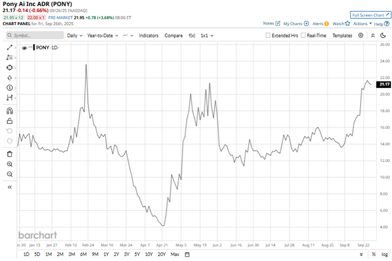Zoom out on the chart
Screen dimensions: 392x261
click(x=9, y=174)
